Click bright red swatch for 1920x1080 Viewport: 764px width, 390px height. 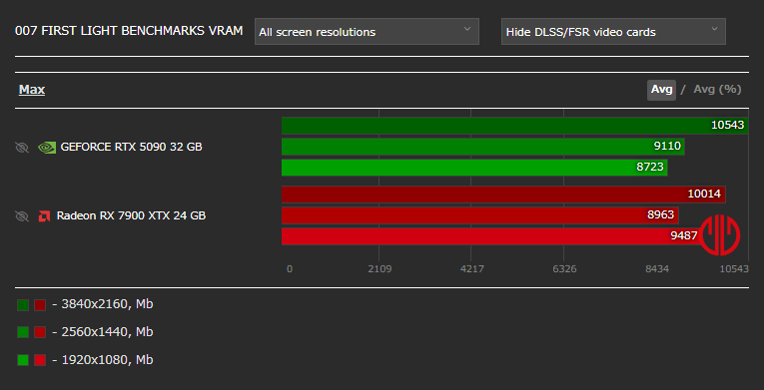(40, 360)
